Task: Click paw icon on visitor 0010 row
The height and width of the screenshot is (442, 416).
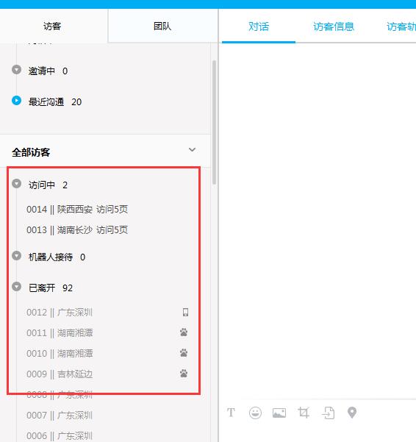Action: point(184,353)
